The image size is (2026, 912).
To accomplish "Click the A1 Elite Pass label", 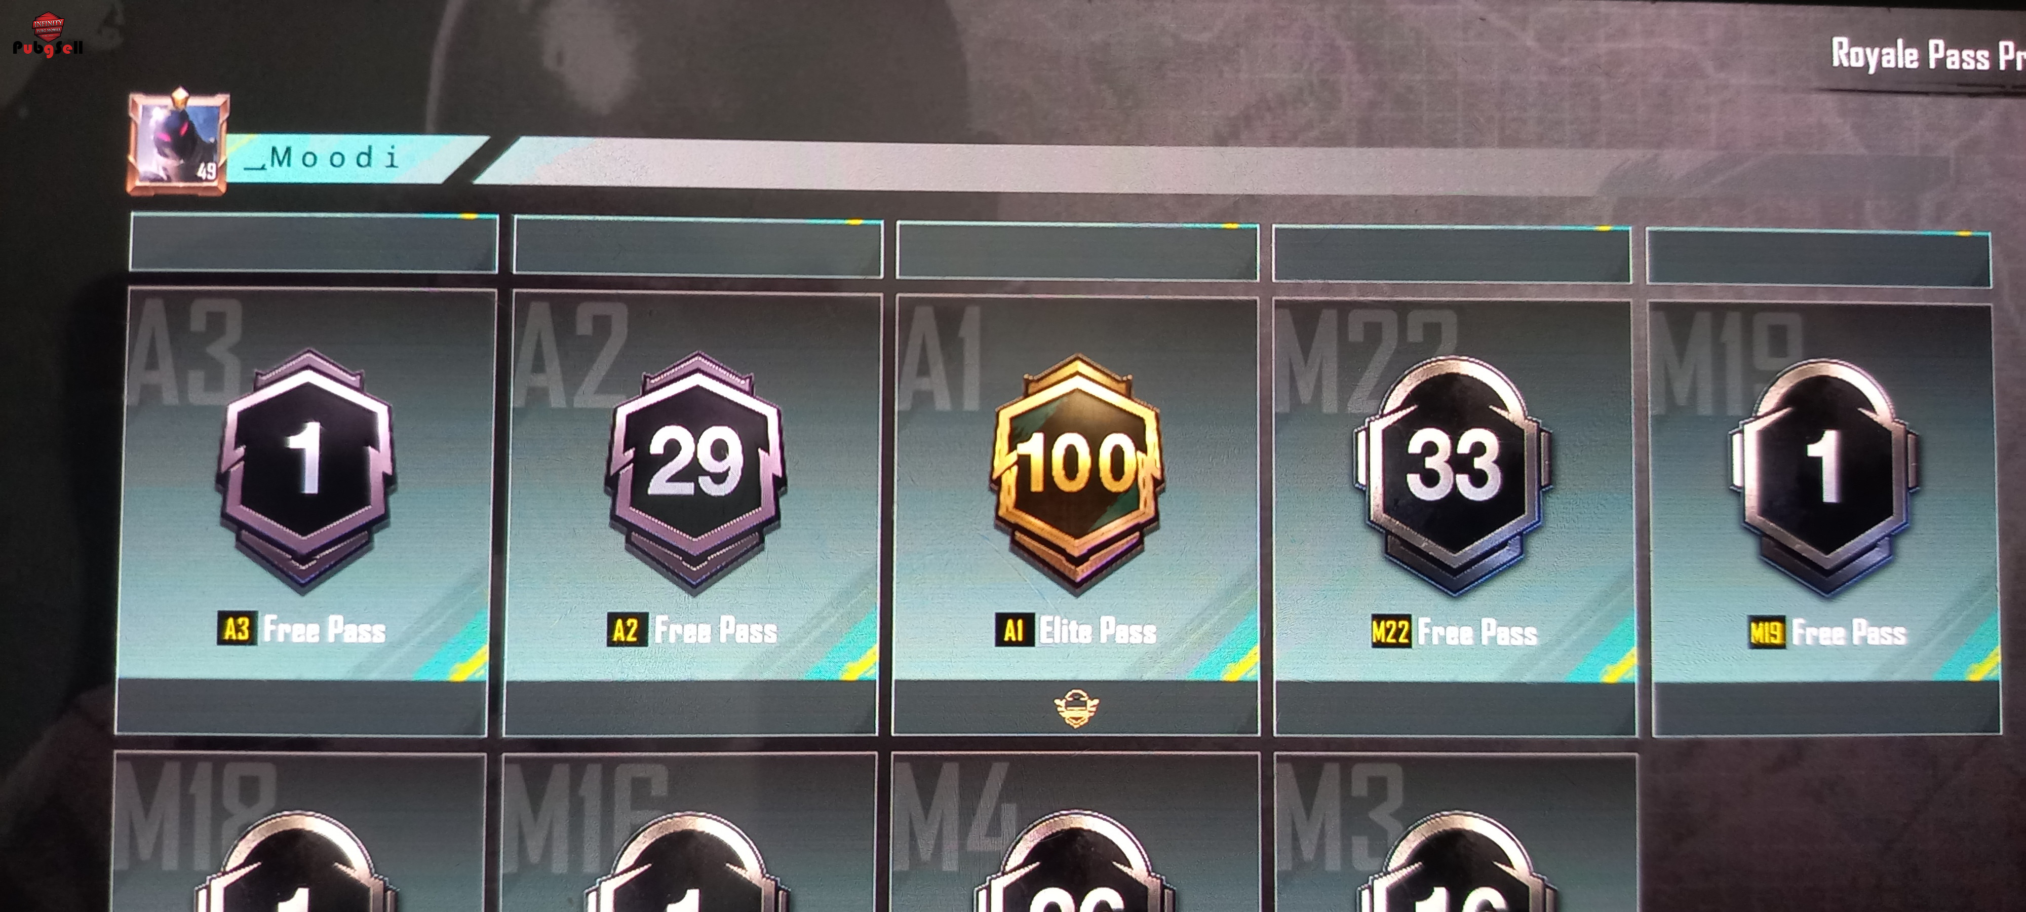I will 1076,630.
